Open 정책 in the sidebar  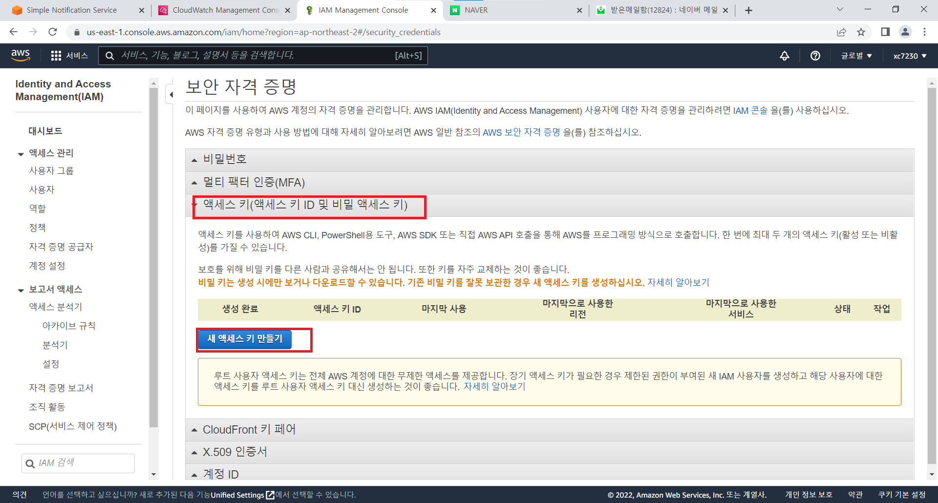(x=37, y=228)
